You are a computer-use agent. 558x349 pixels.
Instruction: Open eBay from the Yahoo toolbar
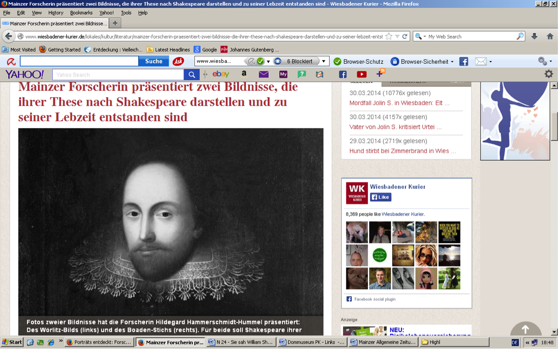220,74
